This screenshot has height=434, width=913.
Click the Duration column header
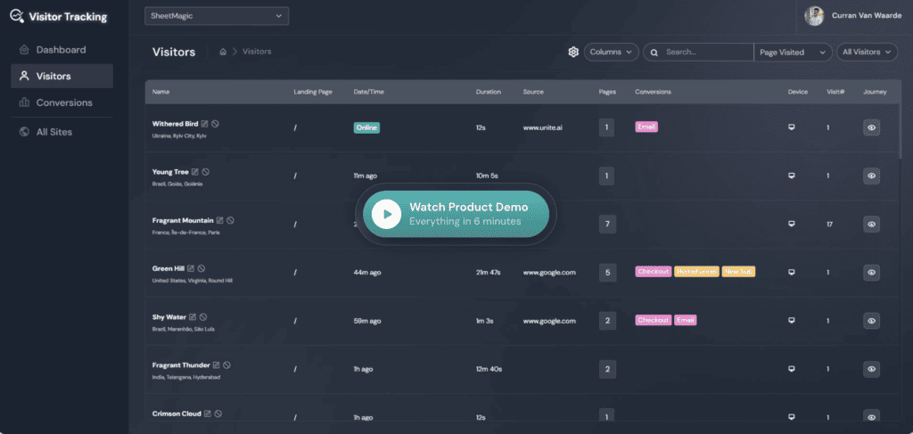point(488,92)
